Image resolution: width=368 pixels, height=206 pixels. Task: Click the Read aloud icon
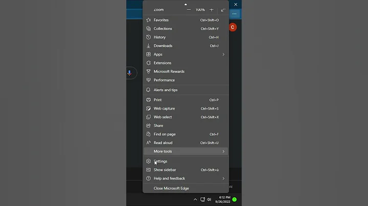(148, 143)
